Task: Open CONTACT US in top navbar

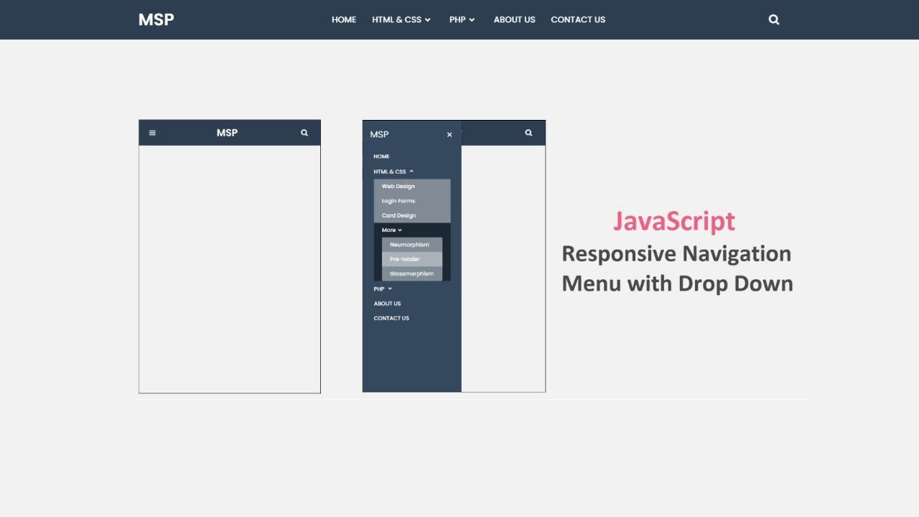Action: (578, 19)
